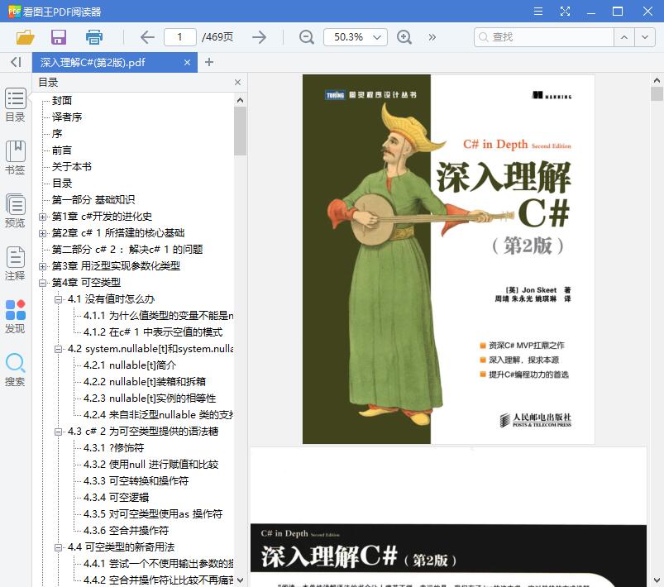Save the document with the floppy disk icon
664x587 pixels.
[59, 37]
